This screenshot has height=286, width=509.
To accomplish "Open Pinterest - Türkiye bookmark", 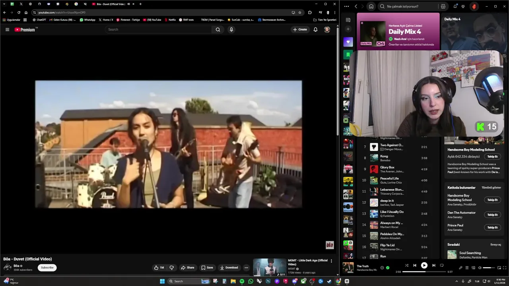I will (128, 19).
